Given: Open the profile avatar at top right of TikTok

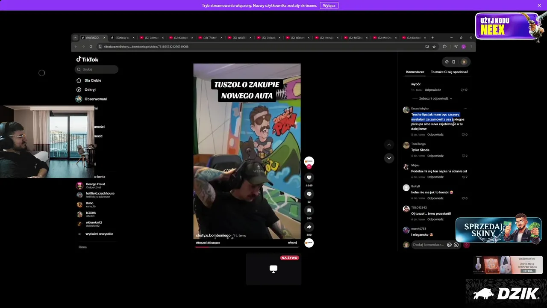Looking at the screenshot, I should (x=464, y=62).
